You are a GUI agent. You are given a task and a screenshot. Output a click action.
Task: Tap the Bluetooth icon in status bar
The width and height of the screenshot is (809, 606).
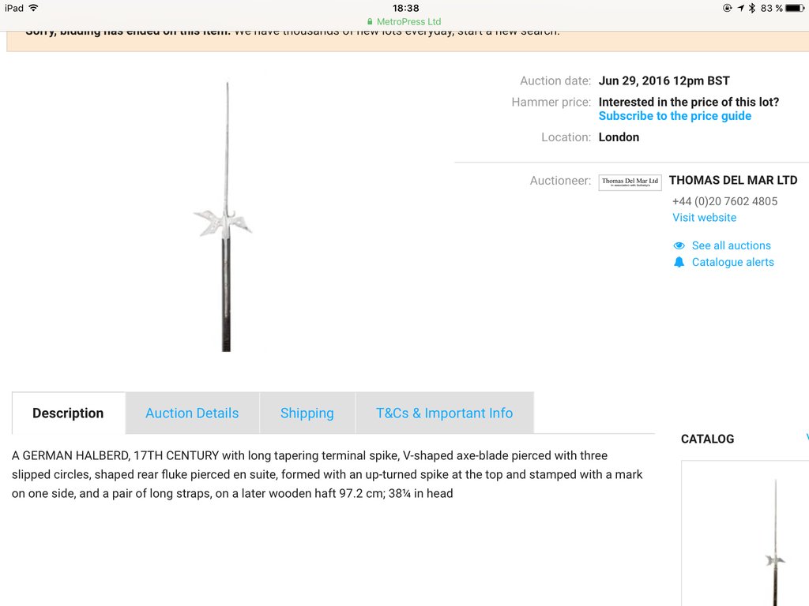click(x=752, y=8)
